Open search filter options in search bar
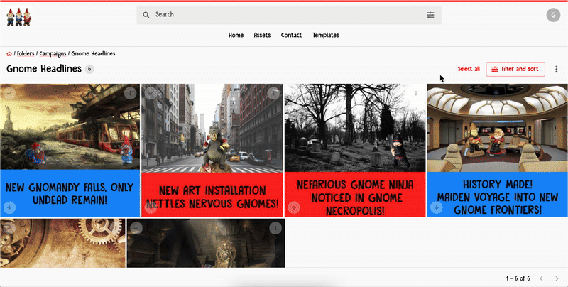Viewport: 568px width, 287px height. pos(430,15)
